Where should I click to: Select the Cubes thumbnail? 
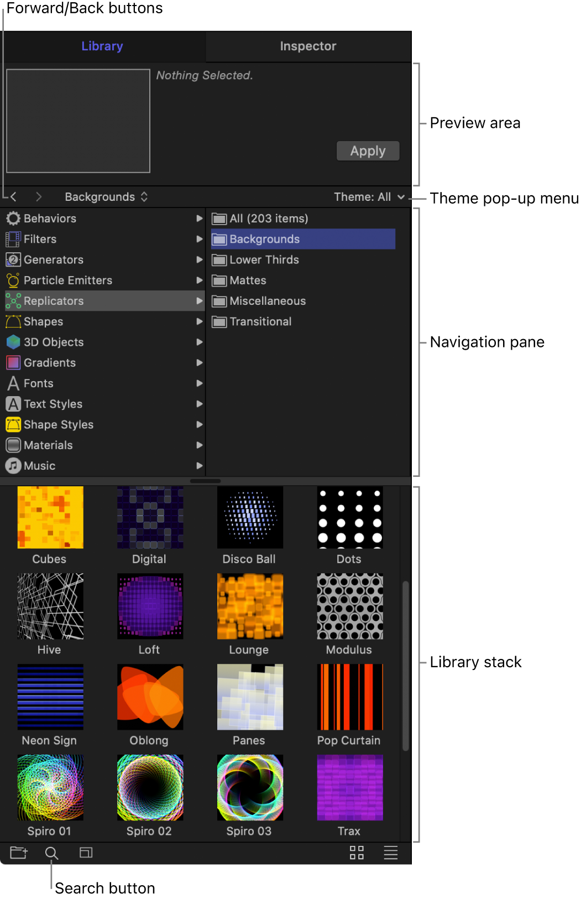click(x=50, y=517)
